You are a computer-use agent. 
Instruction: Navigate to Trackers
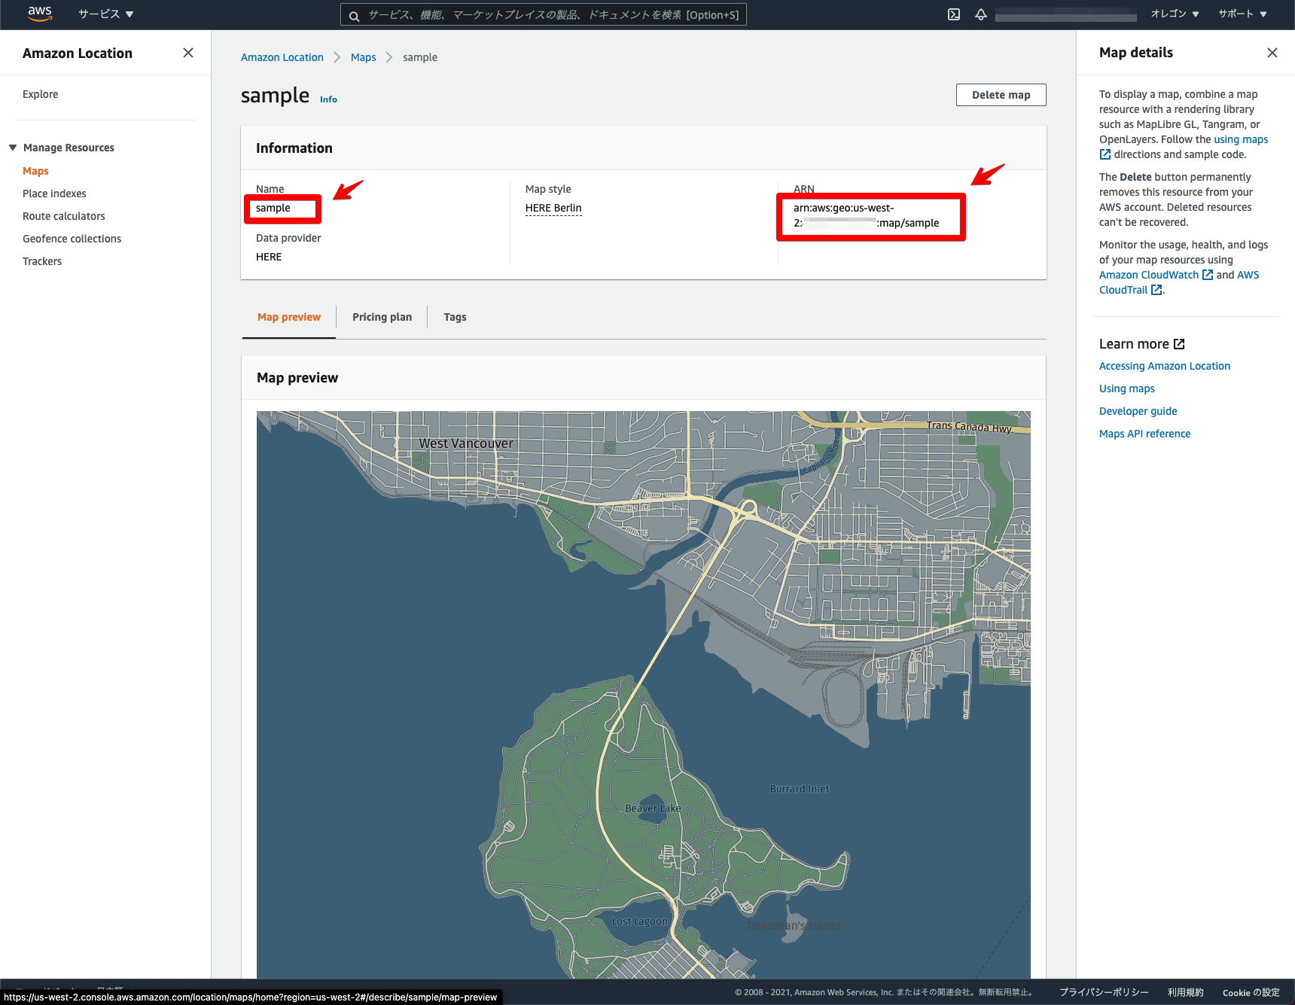tap(42, 261)
